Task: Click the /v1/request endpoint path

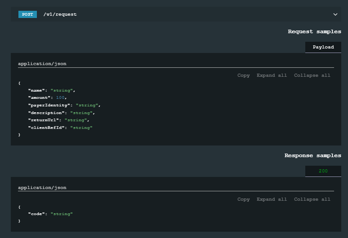Action: [60, 14]
